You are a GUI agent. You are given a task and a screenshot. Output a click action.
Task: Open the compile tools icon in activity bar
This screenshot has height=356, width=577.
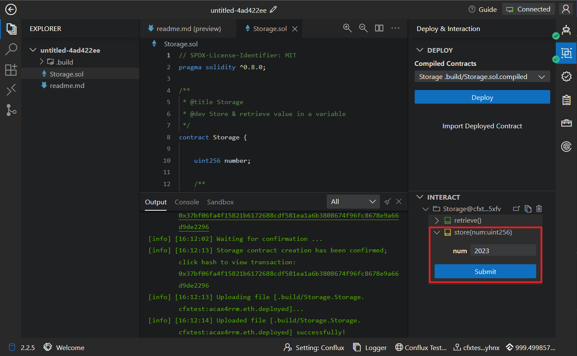click(11, 90)
